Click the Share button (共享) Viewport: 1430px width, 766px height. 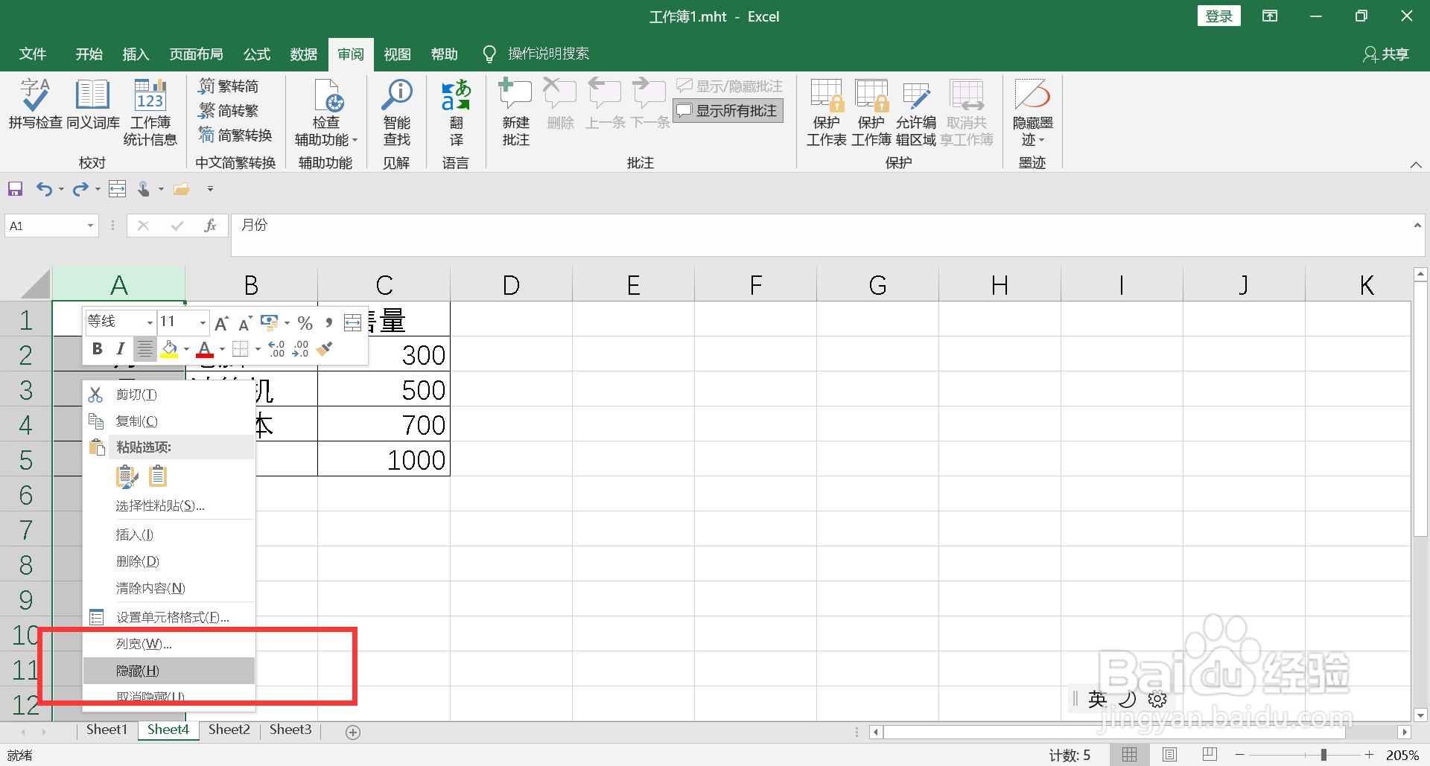tap(1386, 54)
